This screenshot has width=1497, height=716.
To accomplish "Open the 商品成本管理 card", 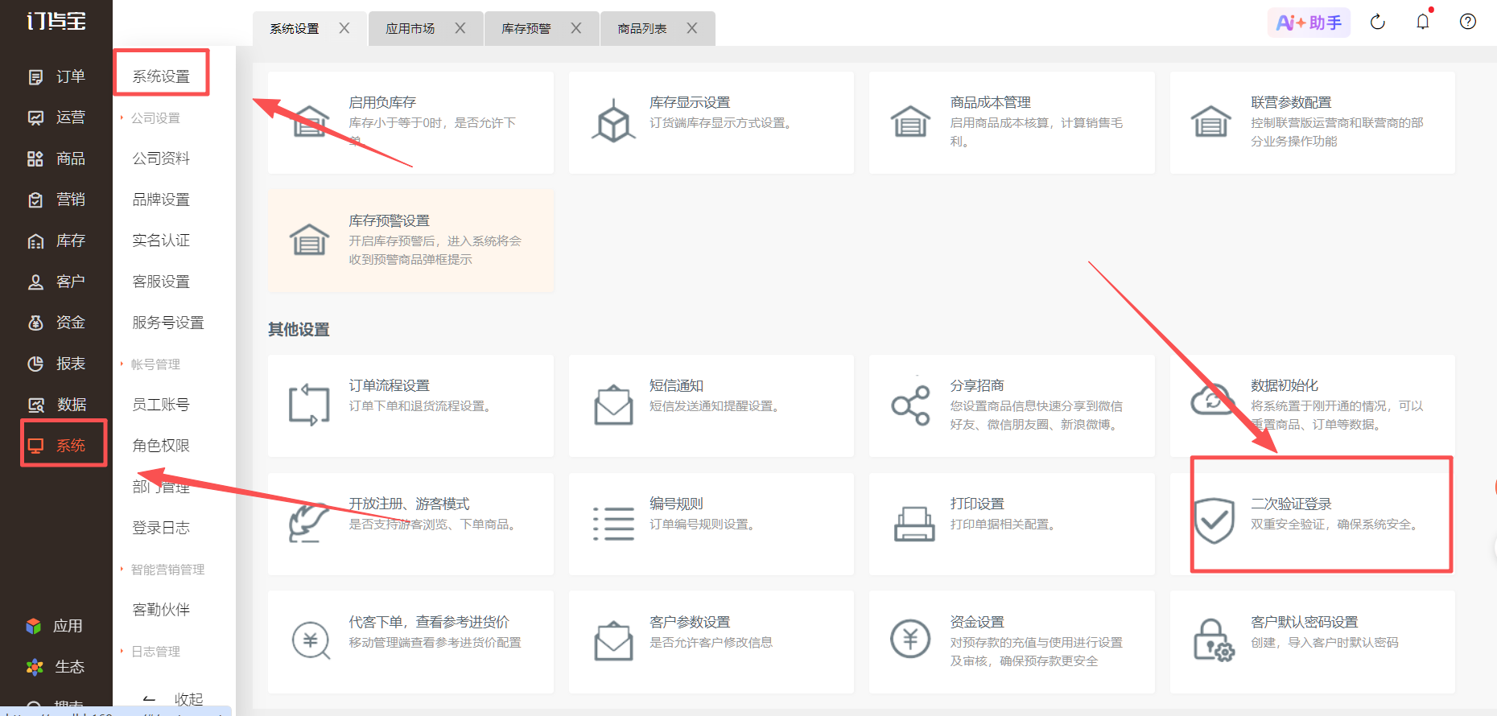I will coord(1012,122).
